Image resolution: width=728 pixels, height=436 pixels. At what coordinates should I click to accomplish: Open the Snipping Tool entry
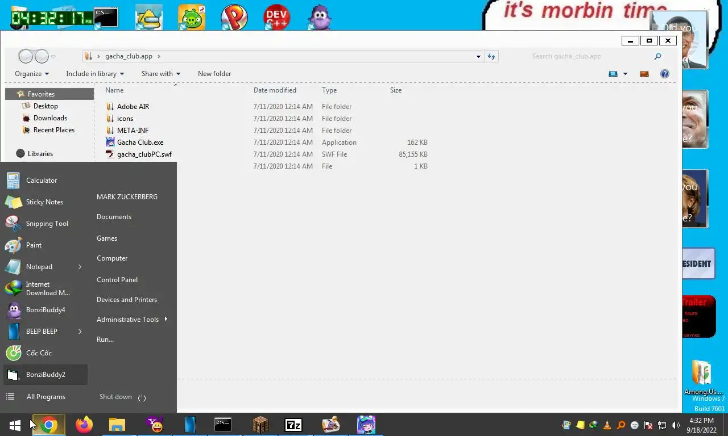(x=44, y=224)
